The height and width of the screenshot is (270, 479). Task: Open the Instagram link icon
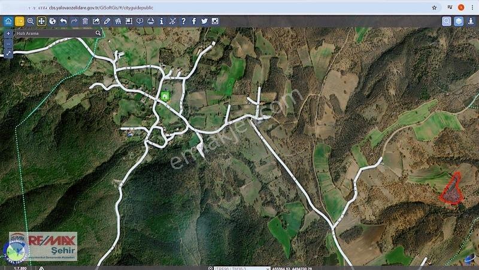click(x=215, y=21)
